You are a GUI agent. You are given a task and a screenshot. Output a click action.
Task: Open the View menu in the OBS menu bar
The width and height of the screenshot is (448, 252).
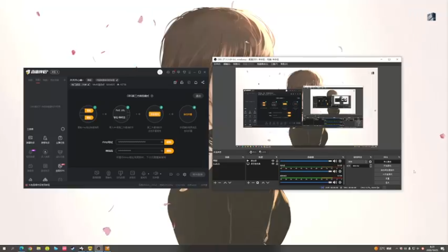click(x=236, y=64)
